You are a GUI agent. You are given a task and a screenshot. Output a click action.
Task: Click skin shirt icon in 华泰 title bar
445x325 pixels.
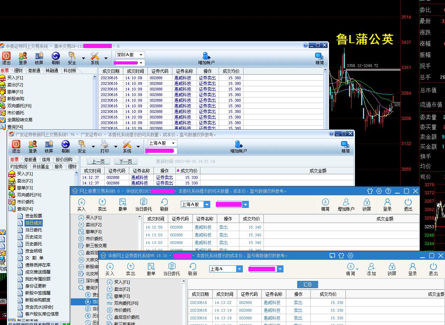pos(341,256)
